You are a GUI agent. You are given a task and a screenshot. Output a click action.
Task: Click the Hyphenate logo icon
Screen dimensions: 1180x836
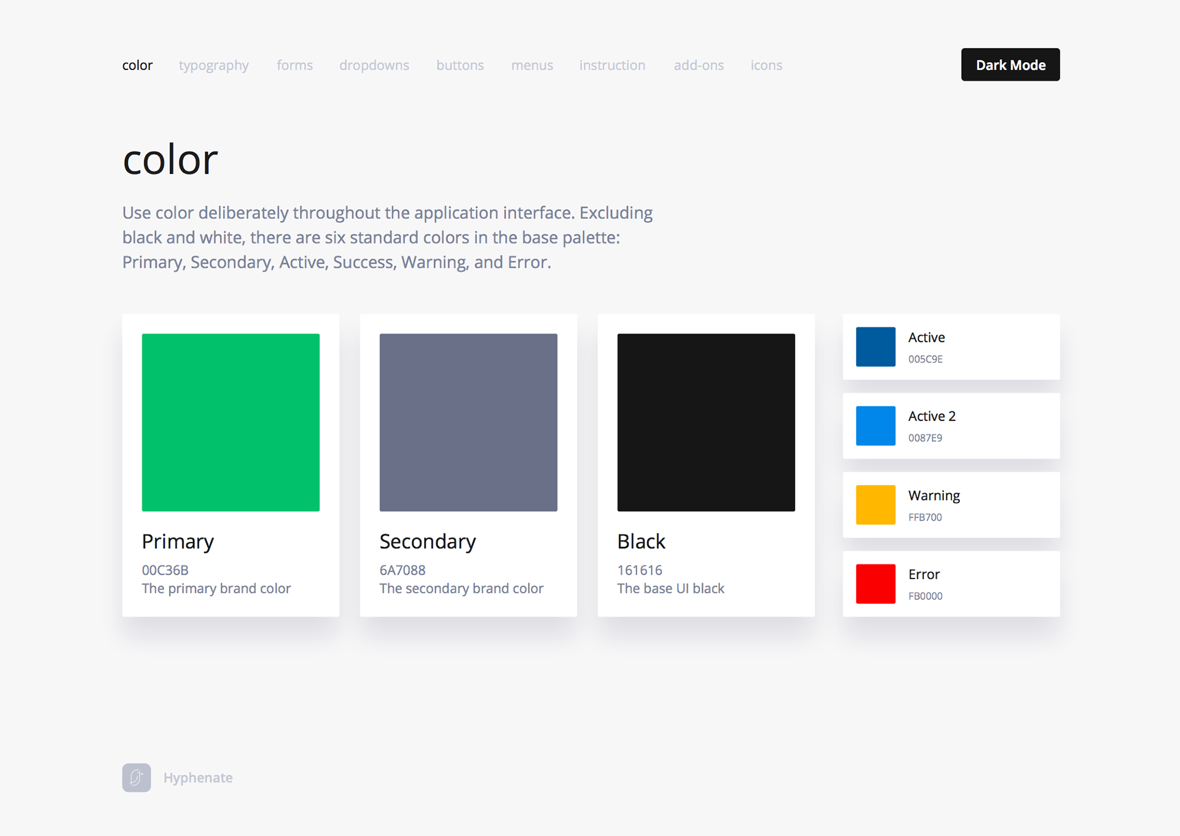[136, 778]
